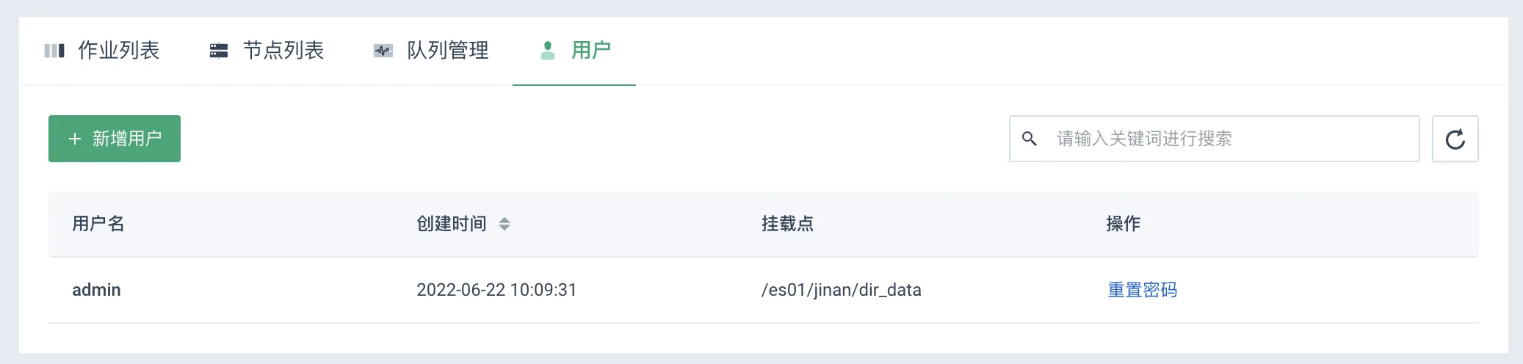Click the 用户名 column header
Screen dimensions: 1523x364
tap(98, 224)
